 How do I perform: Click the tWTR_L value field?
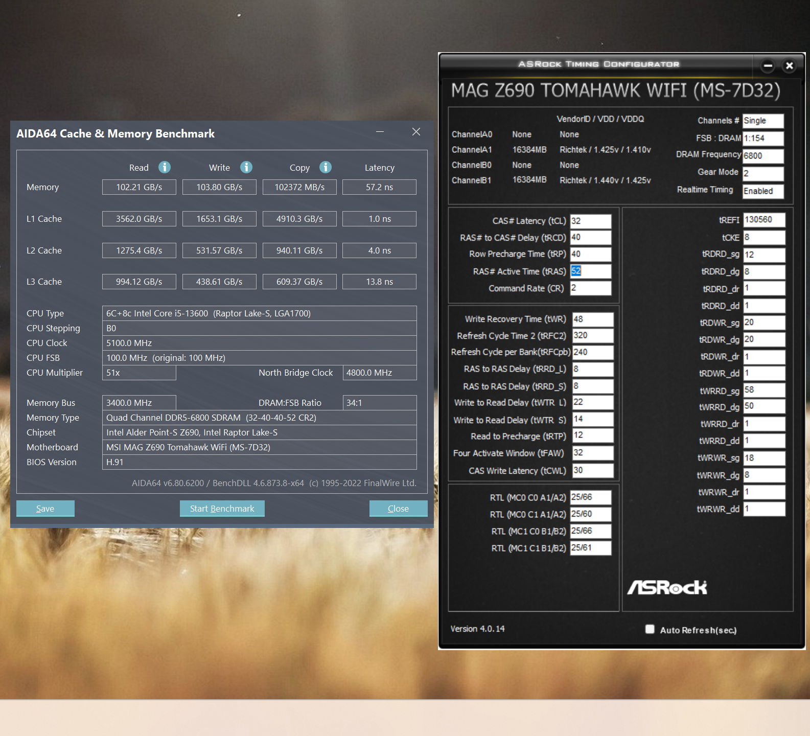click(593, 403)
